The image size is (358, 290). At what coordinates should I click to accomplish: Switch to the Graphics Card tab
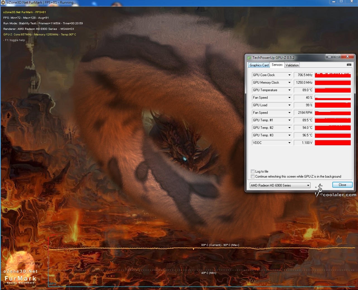pos(259,65)
